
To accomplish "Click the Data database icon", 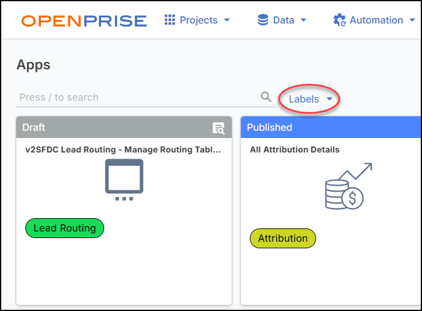I will coord(263,20).
